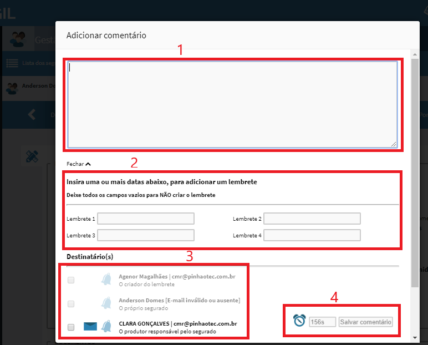Image resolution: width=428 pixels, height=345 pixels.
Task: Click the 'Insira uma ou mais datas' heading
Action: [162, 182]
